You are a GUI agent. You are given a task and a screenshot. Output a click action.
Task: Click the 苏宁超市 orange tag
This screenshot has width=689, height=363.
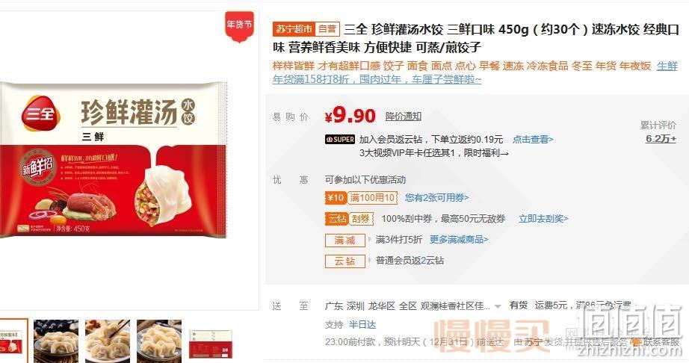tap(294, 29)
